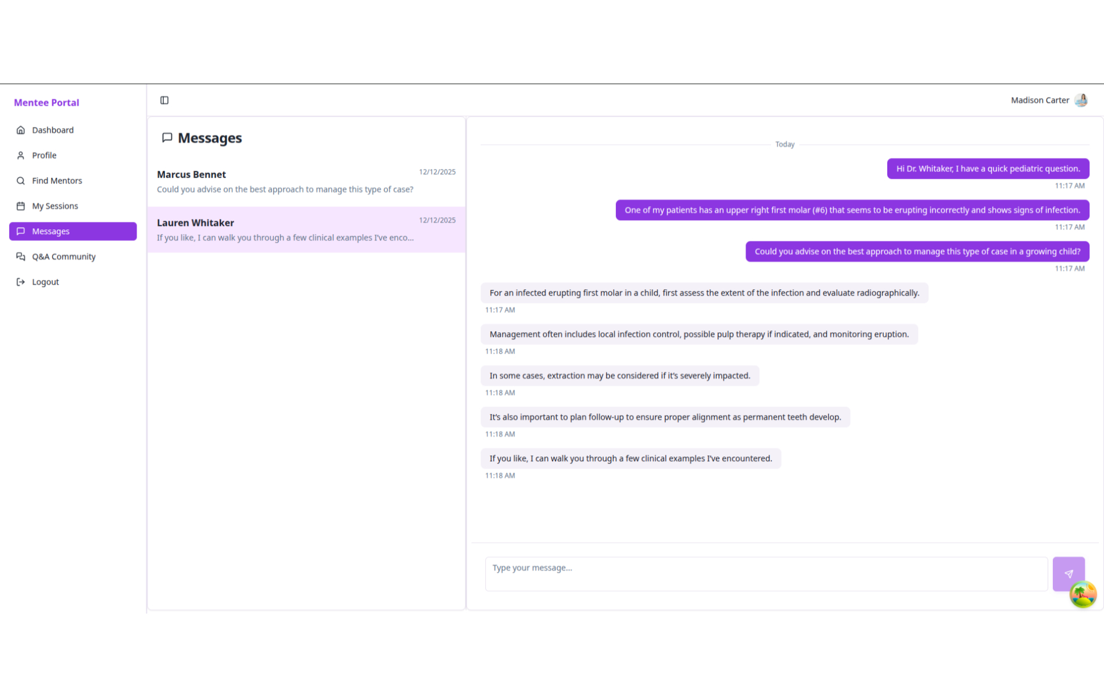Screen dimensions: 1104x697
Task: Select the Profile person icon
Action: click(x=21, y=155)
